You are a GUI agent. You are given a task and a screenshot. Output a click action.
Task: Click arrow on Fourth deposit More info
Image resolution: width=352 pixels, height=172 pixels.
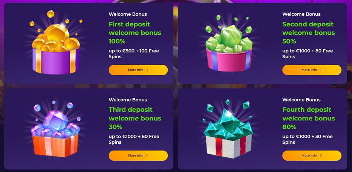click(x=321, y=156)
